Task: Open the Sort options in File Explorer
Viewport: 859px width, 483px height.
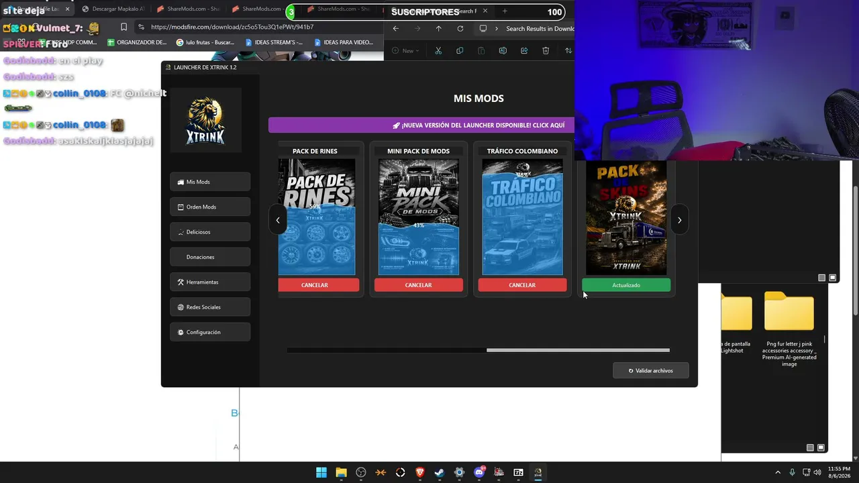Action: [x=568, y=50]
